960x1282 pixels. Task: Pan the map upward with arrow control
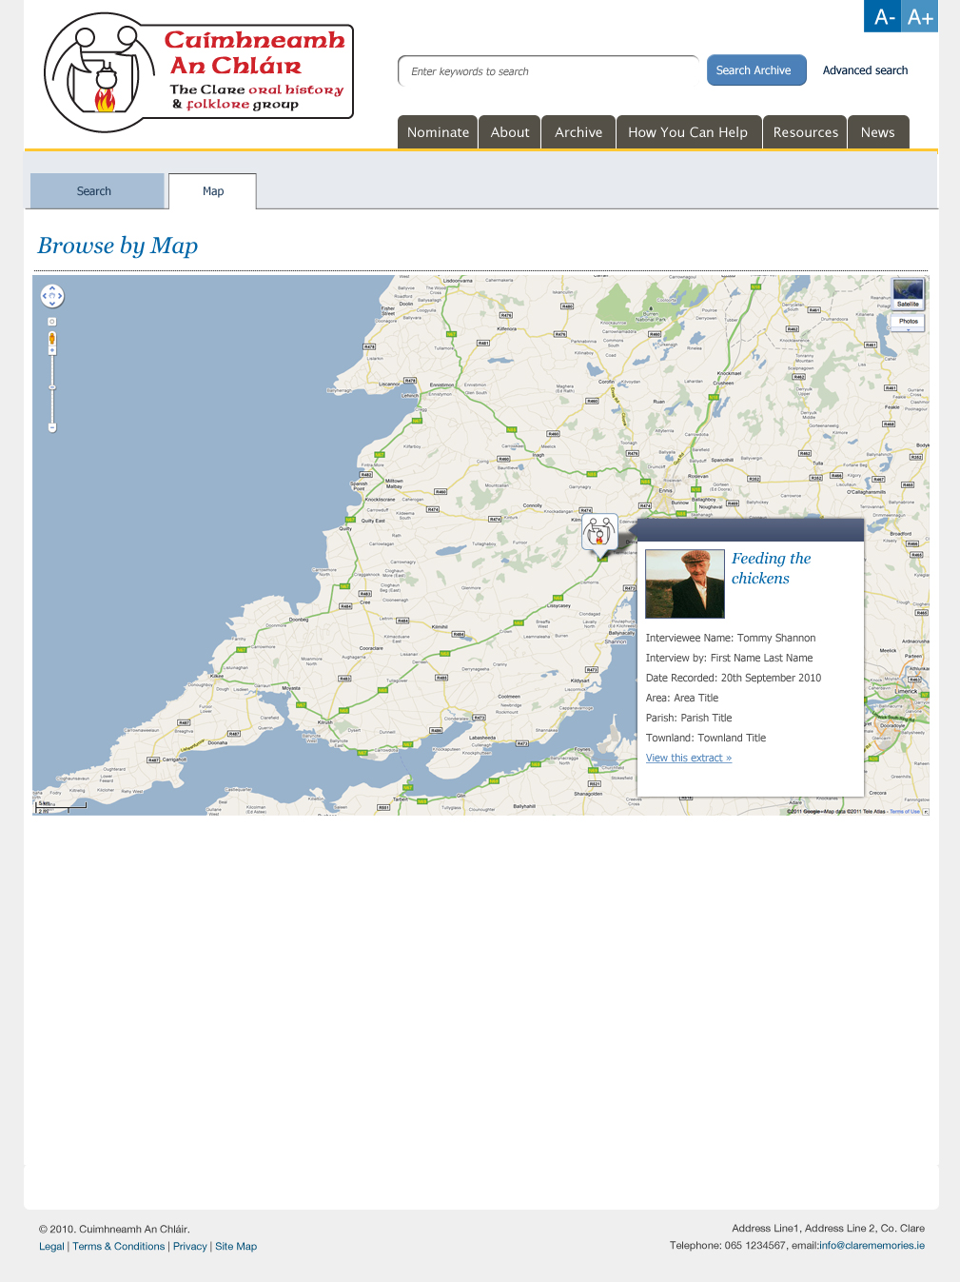pos(52,289)
